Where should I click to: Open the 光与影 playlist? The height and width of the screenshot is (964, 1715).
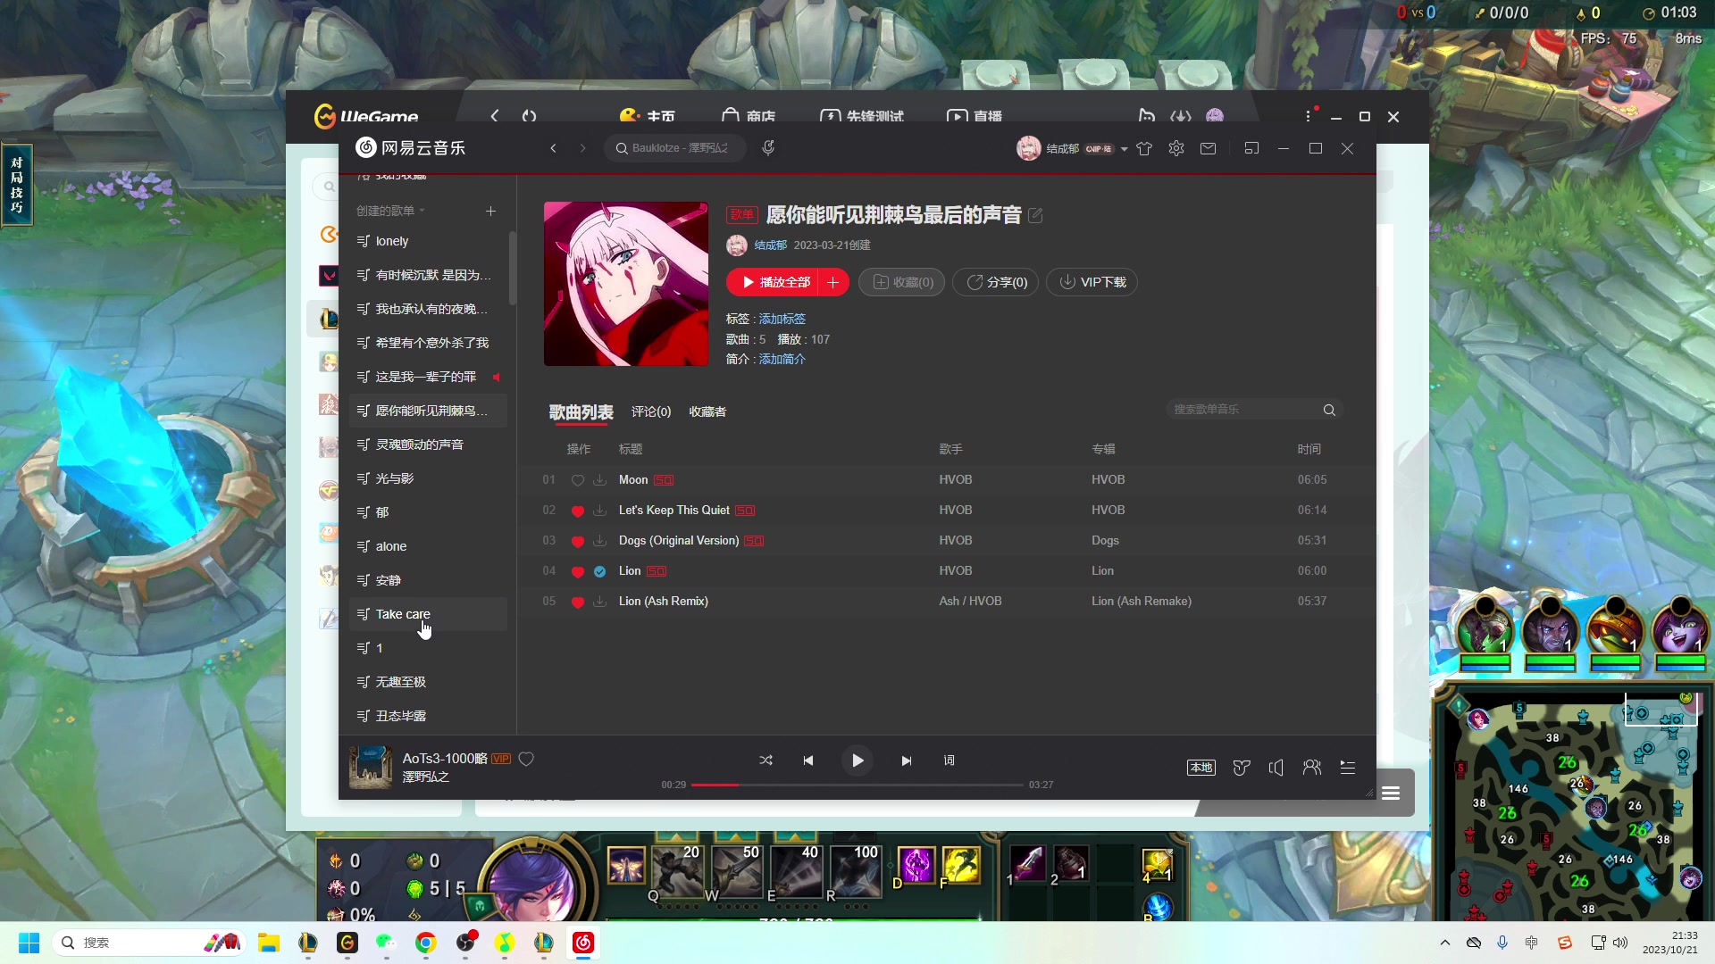coord(428,478)
